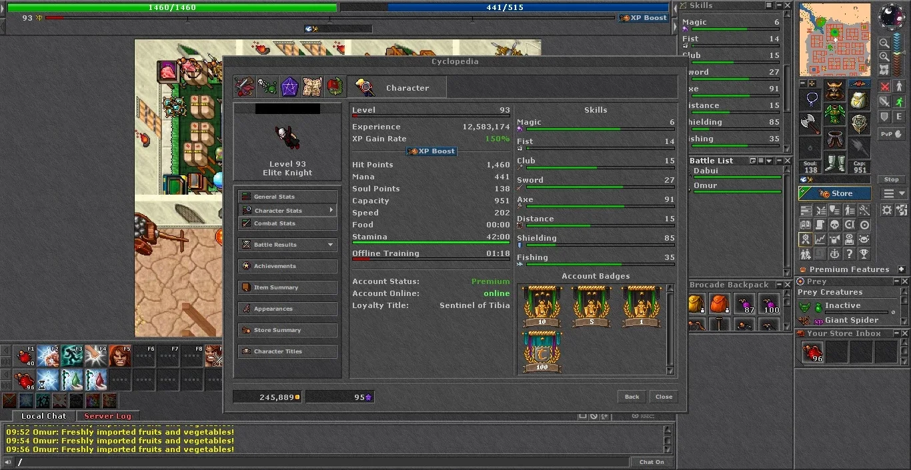
Task: Open the Houses red house icon in Cyclopedia
Action: (335, 87)
